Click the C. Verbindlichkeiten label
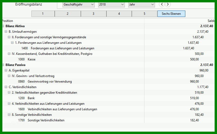This screenshot has height=134, width=217. [x=22, y=87]
